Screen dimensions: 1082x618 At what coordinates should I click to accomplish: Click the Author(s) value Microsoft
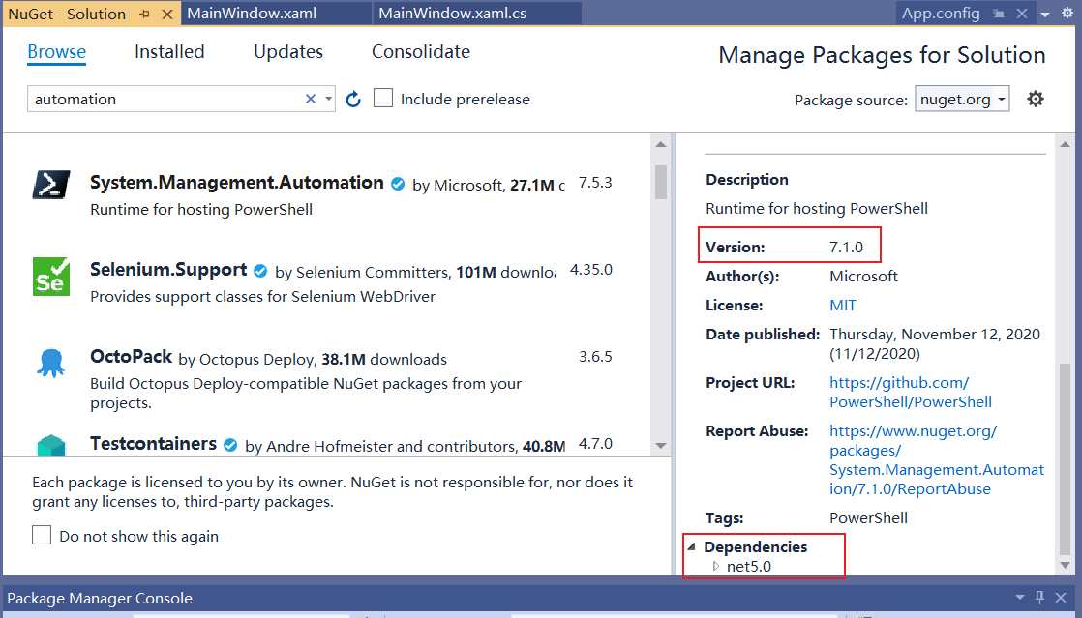[863, 276]
